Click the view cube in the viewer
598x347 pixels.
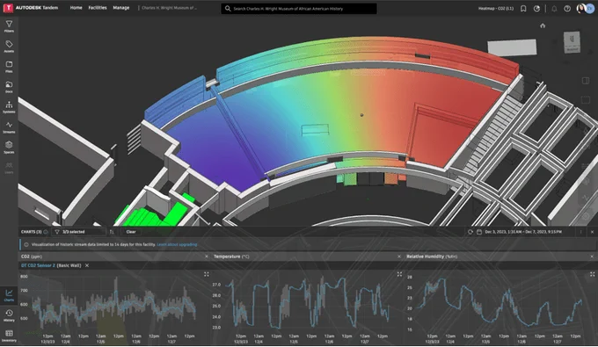click(x=572, y=42)
